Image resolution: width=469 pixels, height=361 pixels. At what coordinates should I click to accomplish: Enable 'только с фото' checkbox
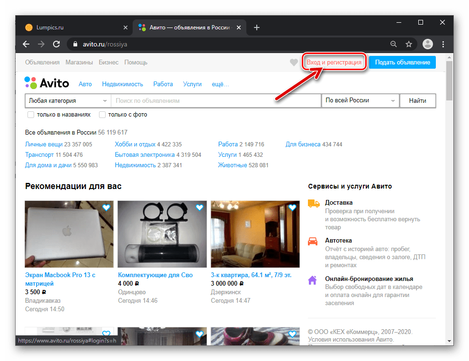click(102, 115)
